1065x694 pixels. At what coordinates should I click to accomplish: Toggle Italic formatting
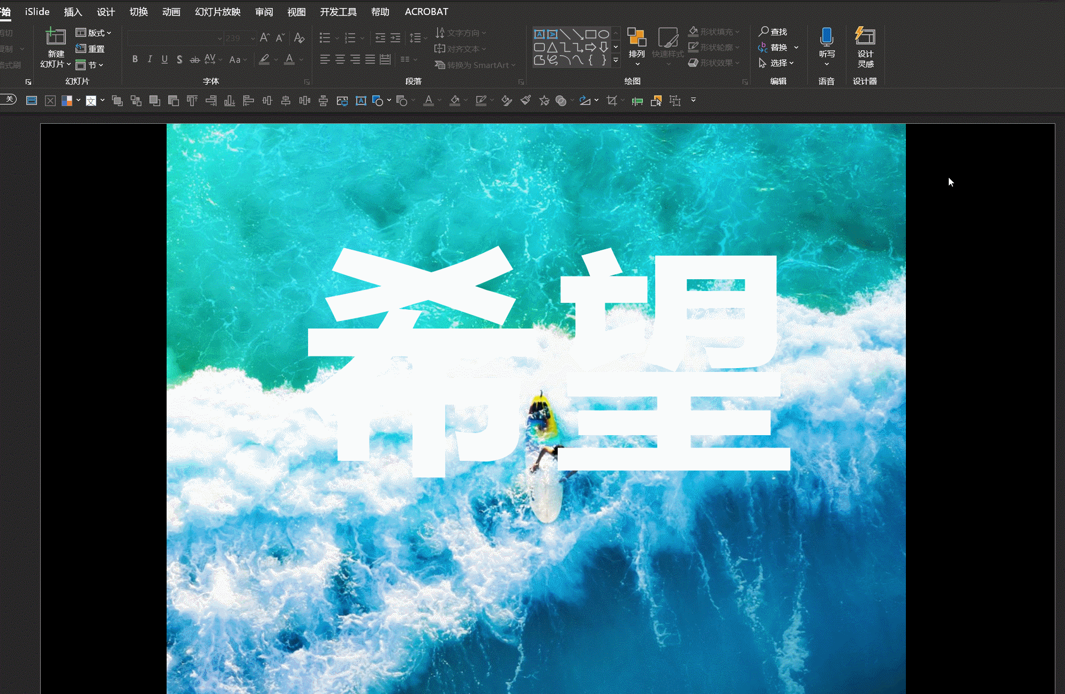(x=150, y=59)
